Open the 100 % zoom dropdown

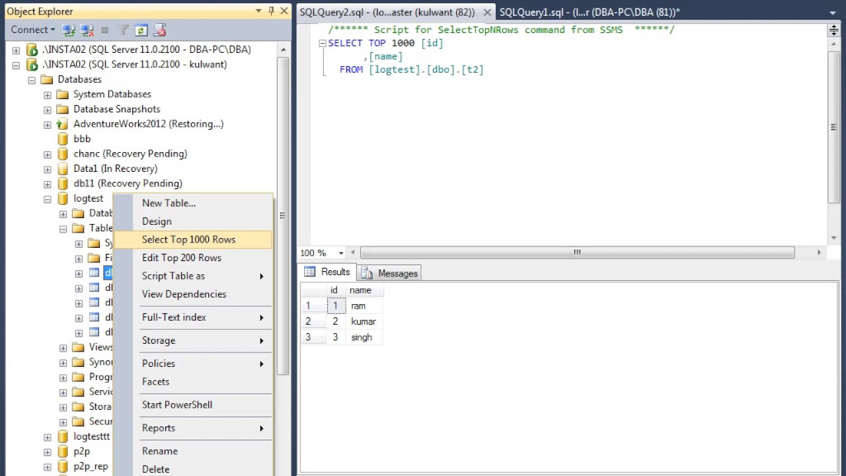click(341, 253)
